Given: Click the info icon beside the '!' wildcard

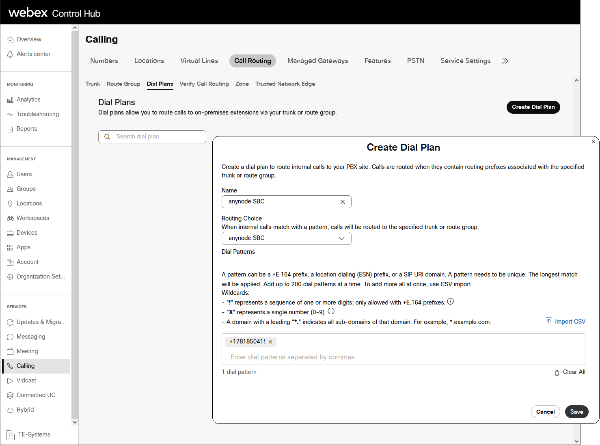Looking at the screenshot, I should click(x=450, y=301).
